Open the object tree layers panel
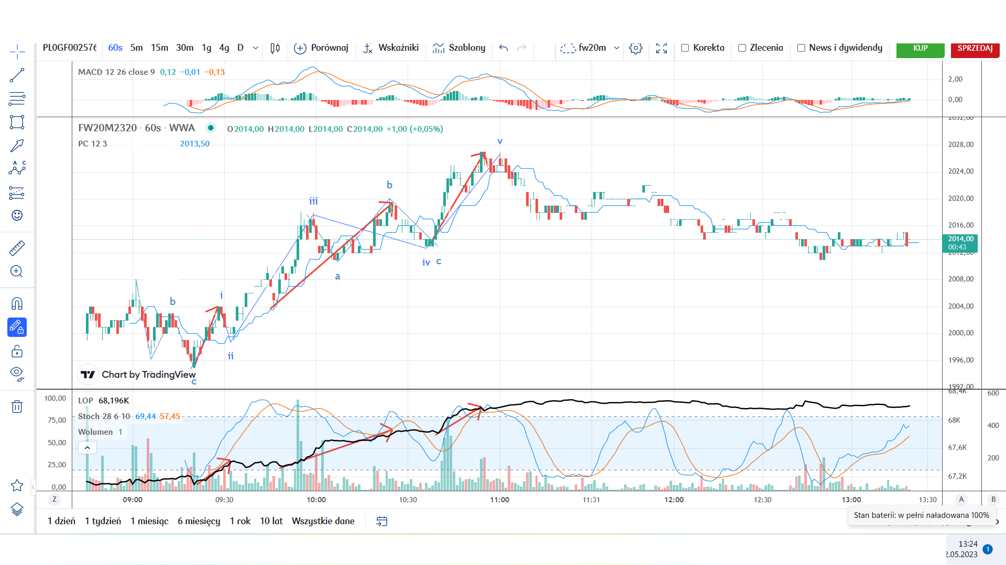Viewport: 1006px width, 565px height. click(17, 509)
